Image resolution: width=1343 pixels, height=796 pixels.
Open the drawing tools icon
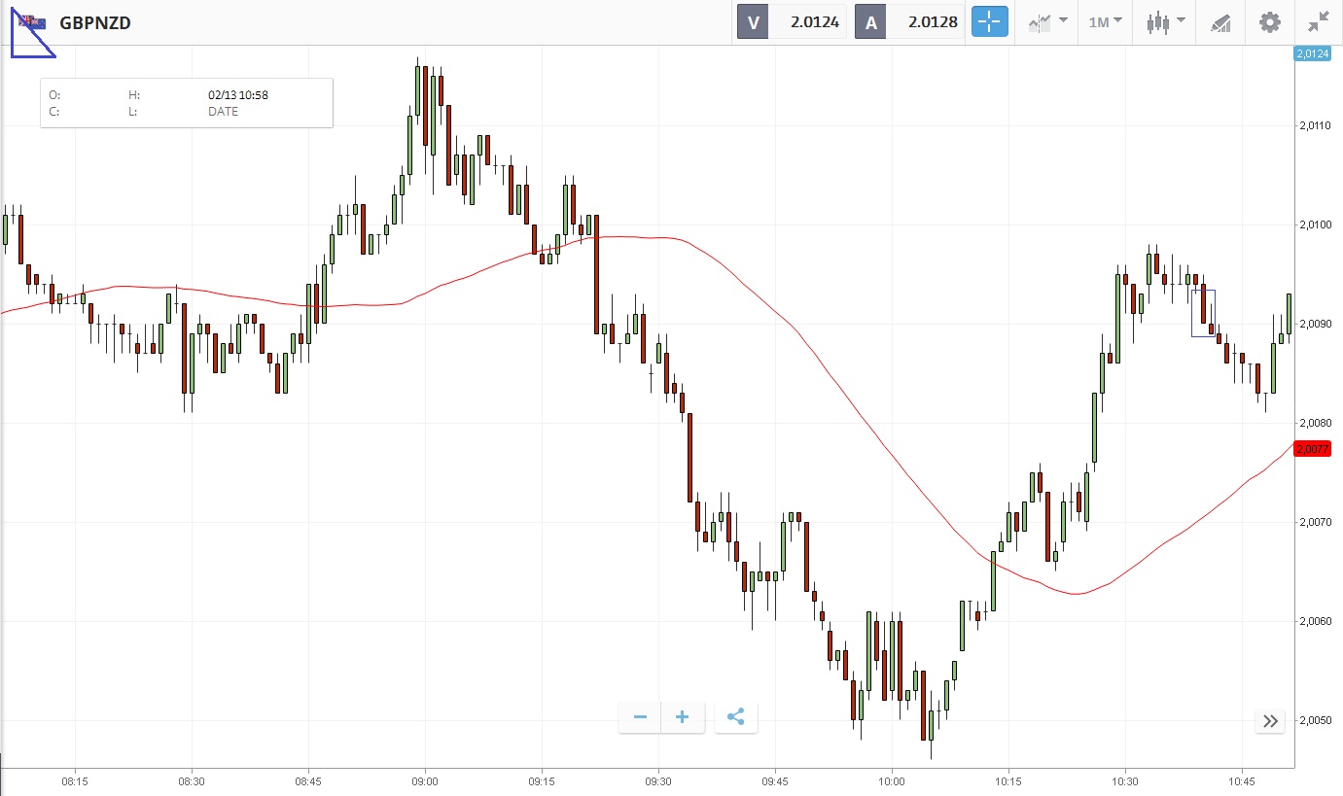(1220, 22)
